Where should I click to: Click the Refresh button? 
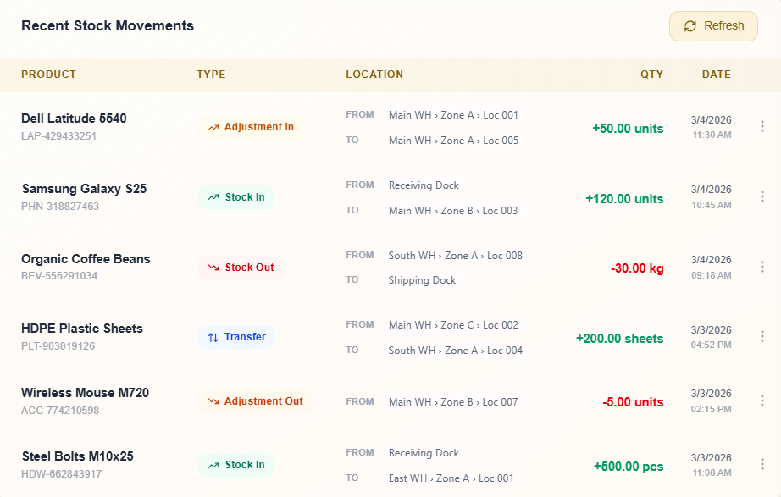(x=713, y=26)
